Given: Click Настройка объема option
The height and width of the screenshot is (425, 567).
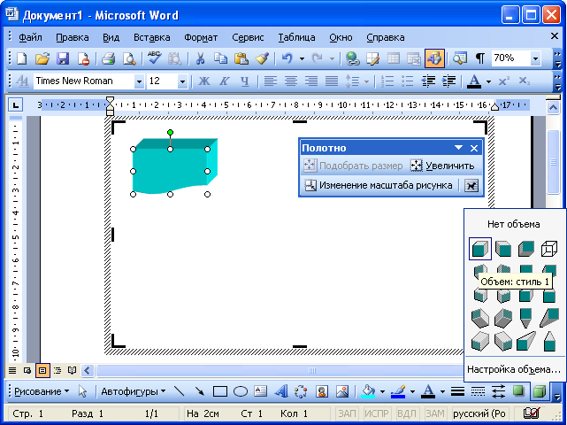Looking at the screenshot, I should point(513,368).
